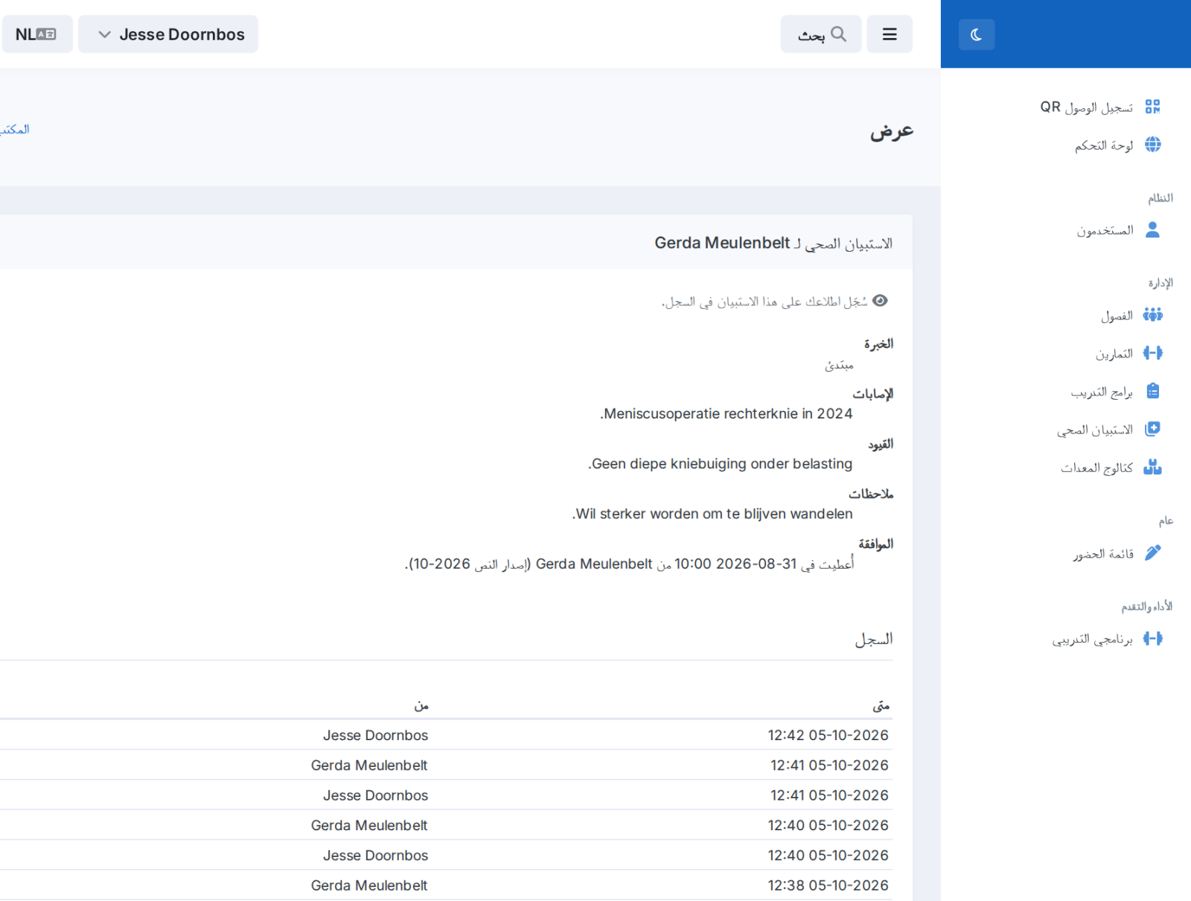This screenshot has height=901, width=1191.
Task: Click the متى column header
Action: [881, 705]
